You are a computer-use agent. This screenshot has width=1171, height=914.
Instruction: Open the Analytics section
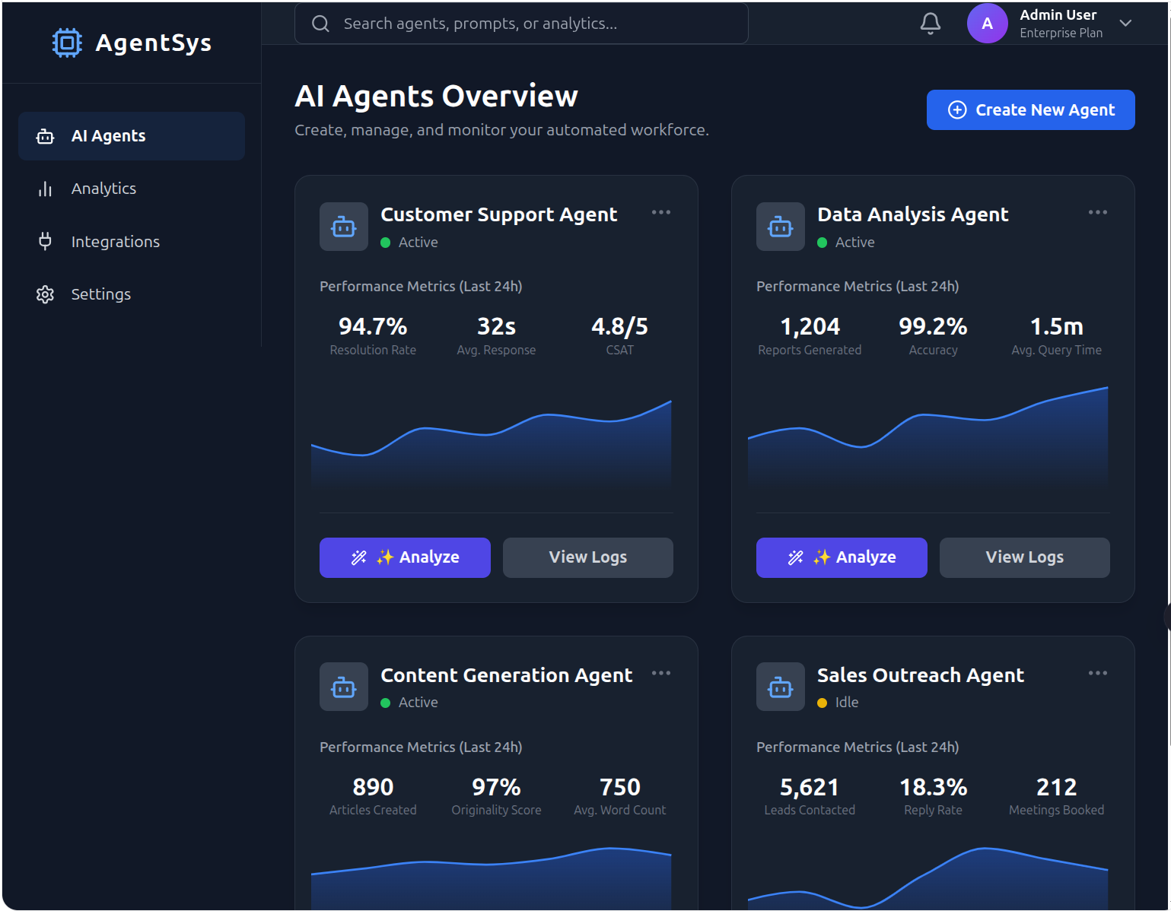pos(103,188)
